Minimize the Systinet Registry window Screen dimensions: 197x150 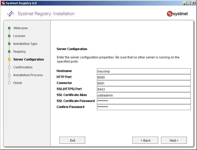(184, 3)
